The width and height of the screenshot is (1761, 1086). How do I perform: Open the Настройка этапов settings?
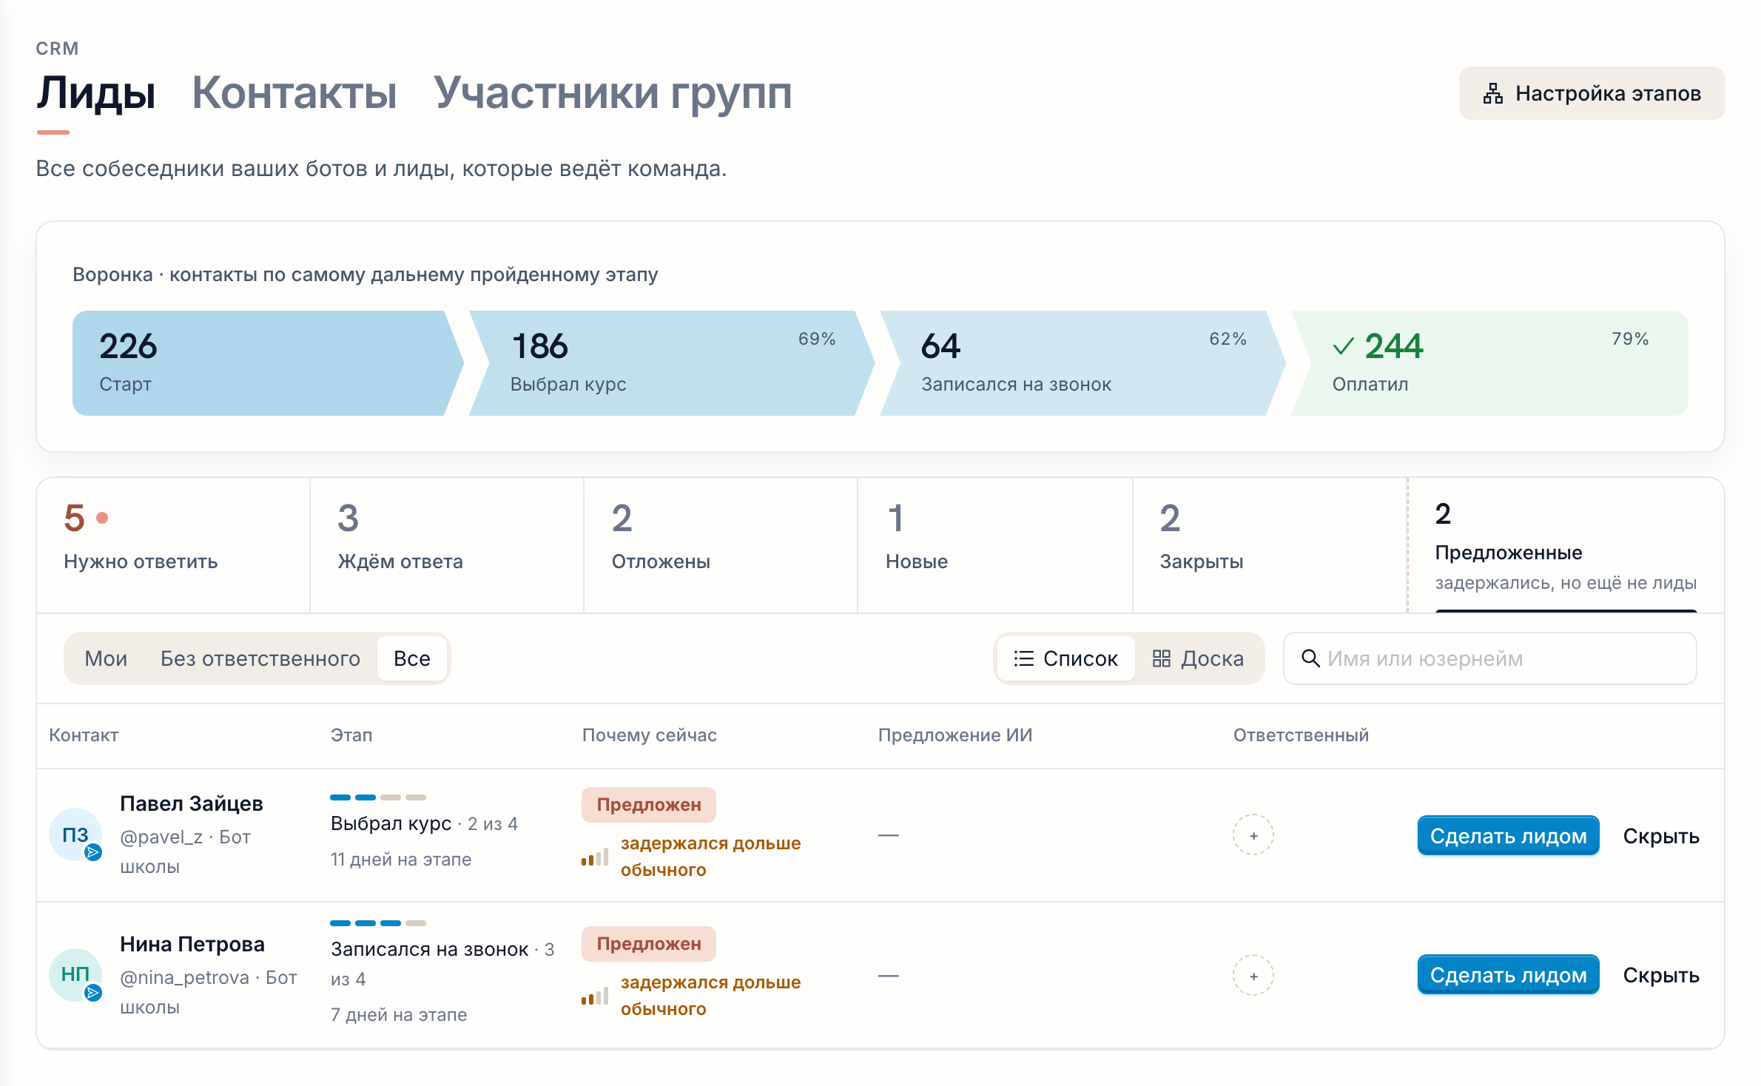coord(1592,93)
